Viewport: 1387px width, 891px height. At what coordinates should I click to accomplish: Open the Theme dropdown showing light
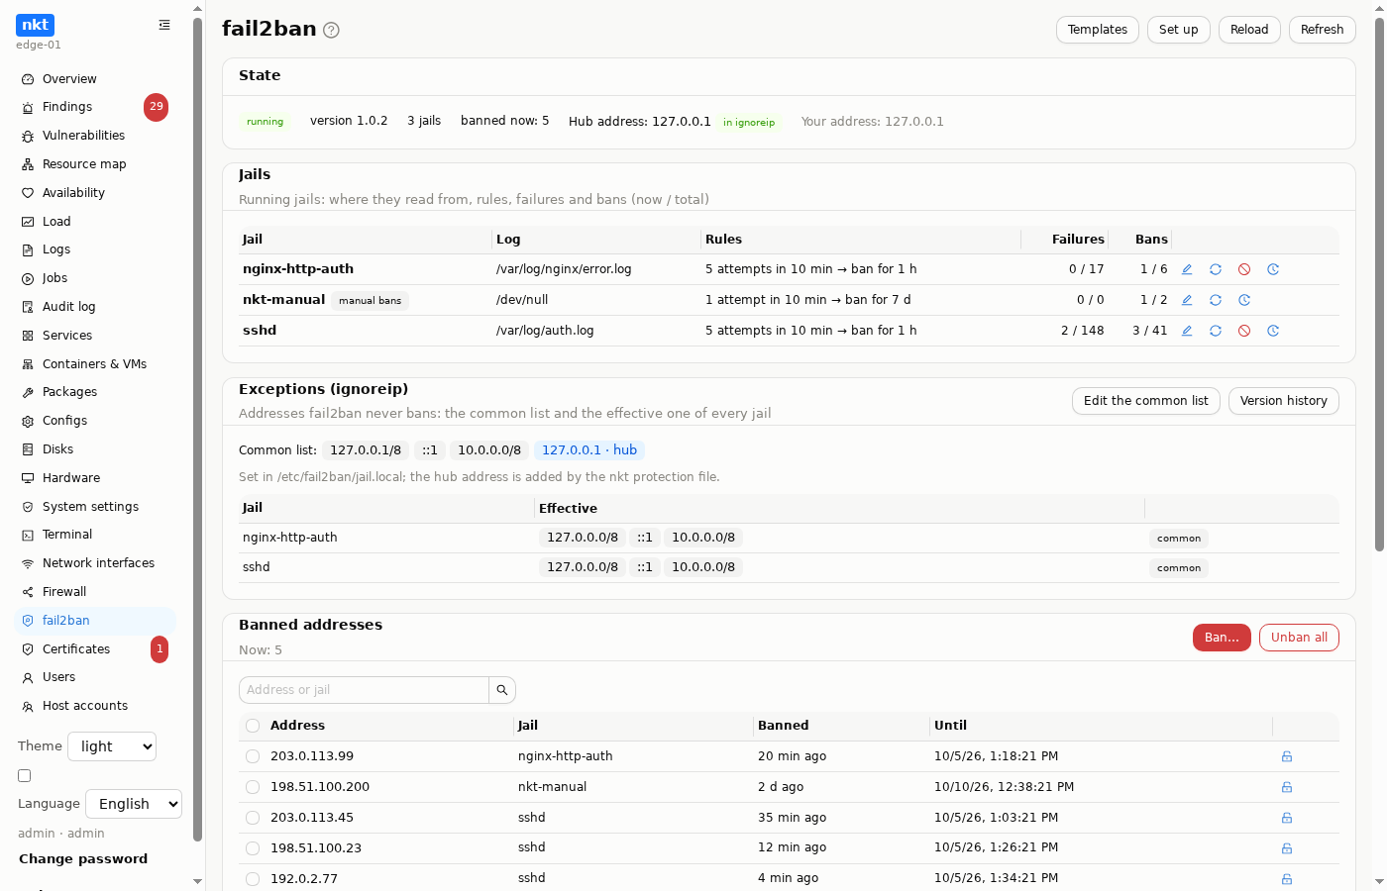click(112, 746)
